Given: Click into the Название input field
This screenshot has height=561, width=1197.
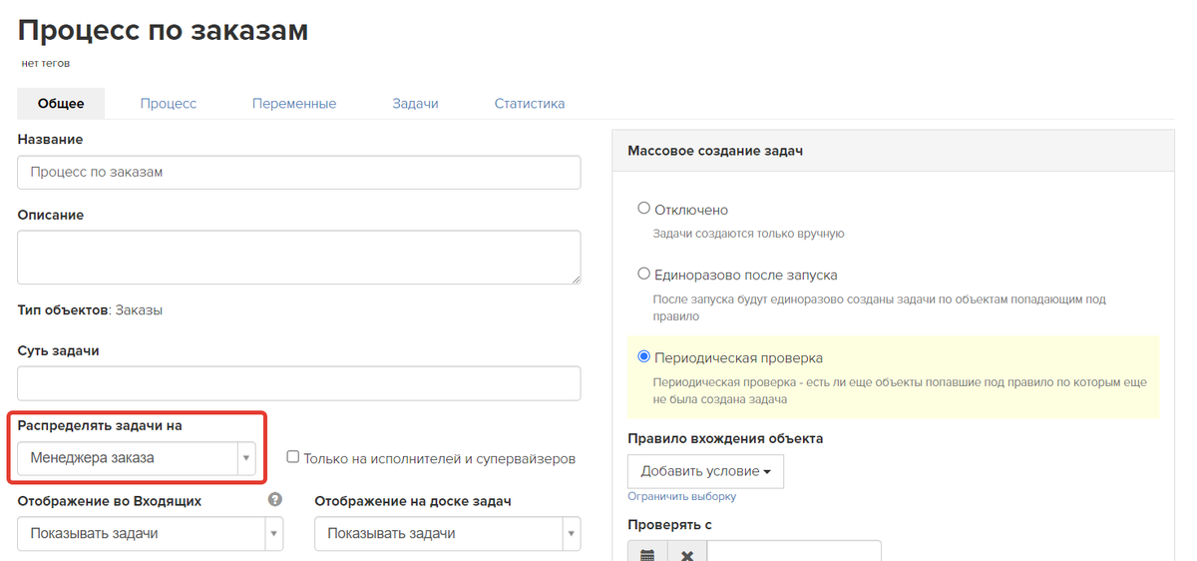Looking at the screenshot, I should [x=299, y=172].
